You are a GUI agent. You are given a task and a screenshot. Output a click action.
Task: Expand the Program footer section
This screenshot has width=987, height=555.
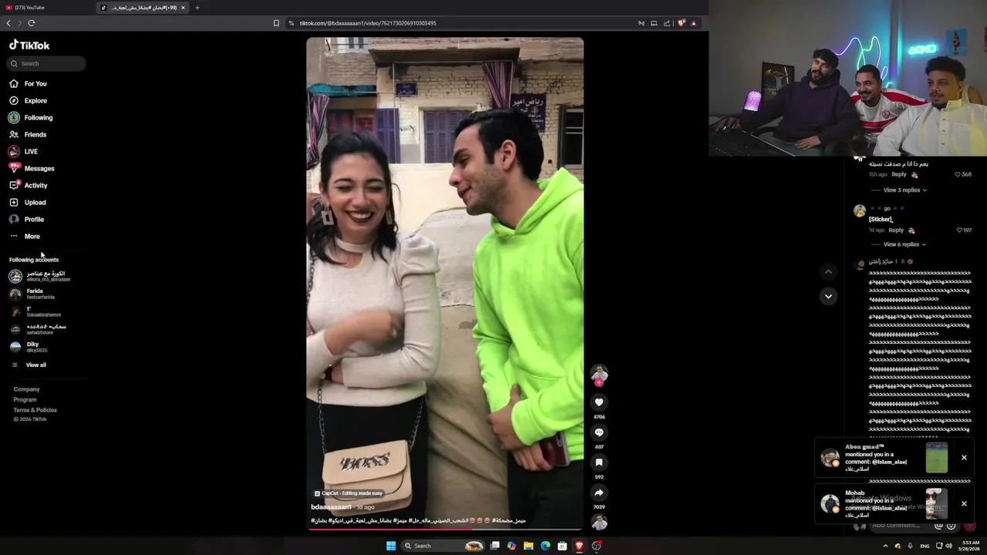coord(25,400)
